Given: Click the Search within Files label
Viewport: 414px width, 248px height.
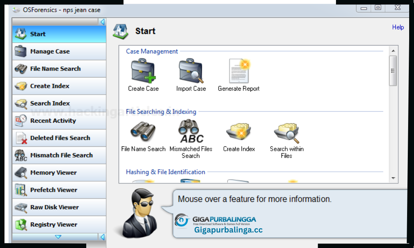Looking at the screenshot, I should tap(287, 152).
